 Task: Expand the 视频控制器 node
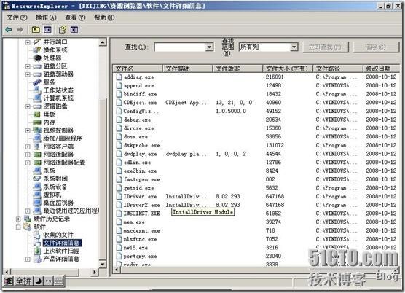coord(28,130)
